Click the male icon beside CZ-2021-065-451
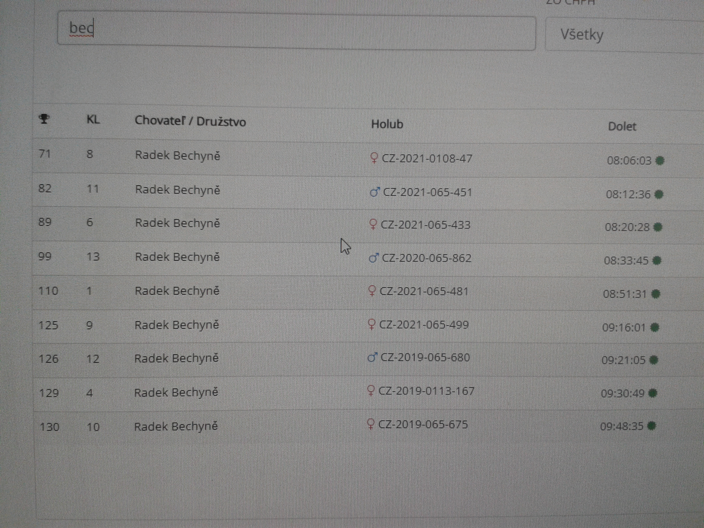Image resolution: width=704 pixels, height=528 pixels. coord(375,192)
